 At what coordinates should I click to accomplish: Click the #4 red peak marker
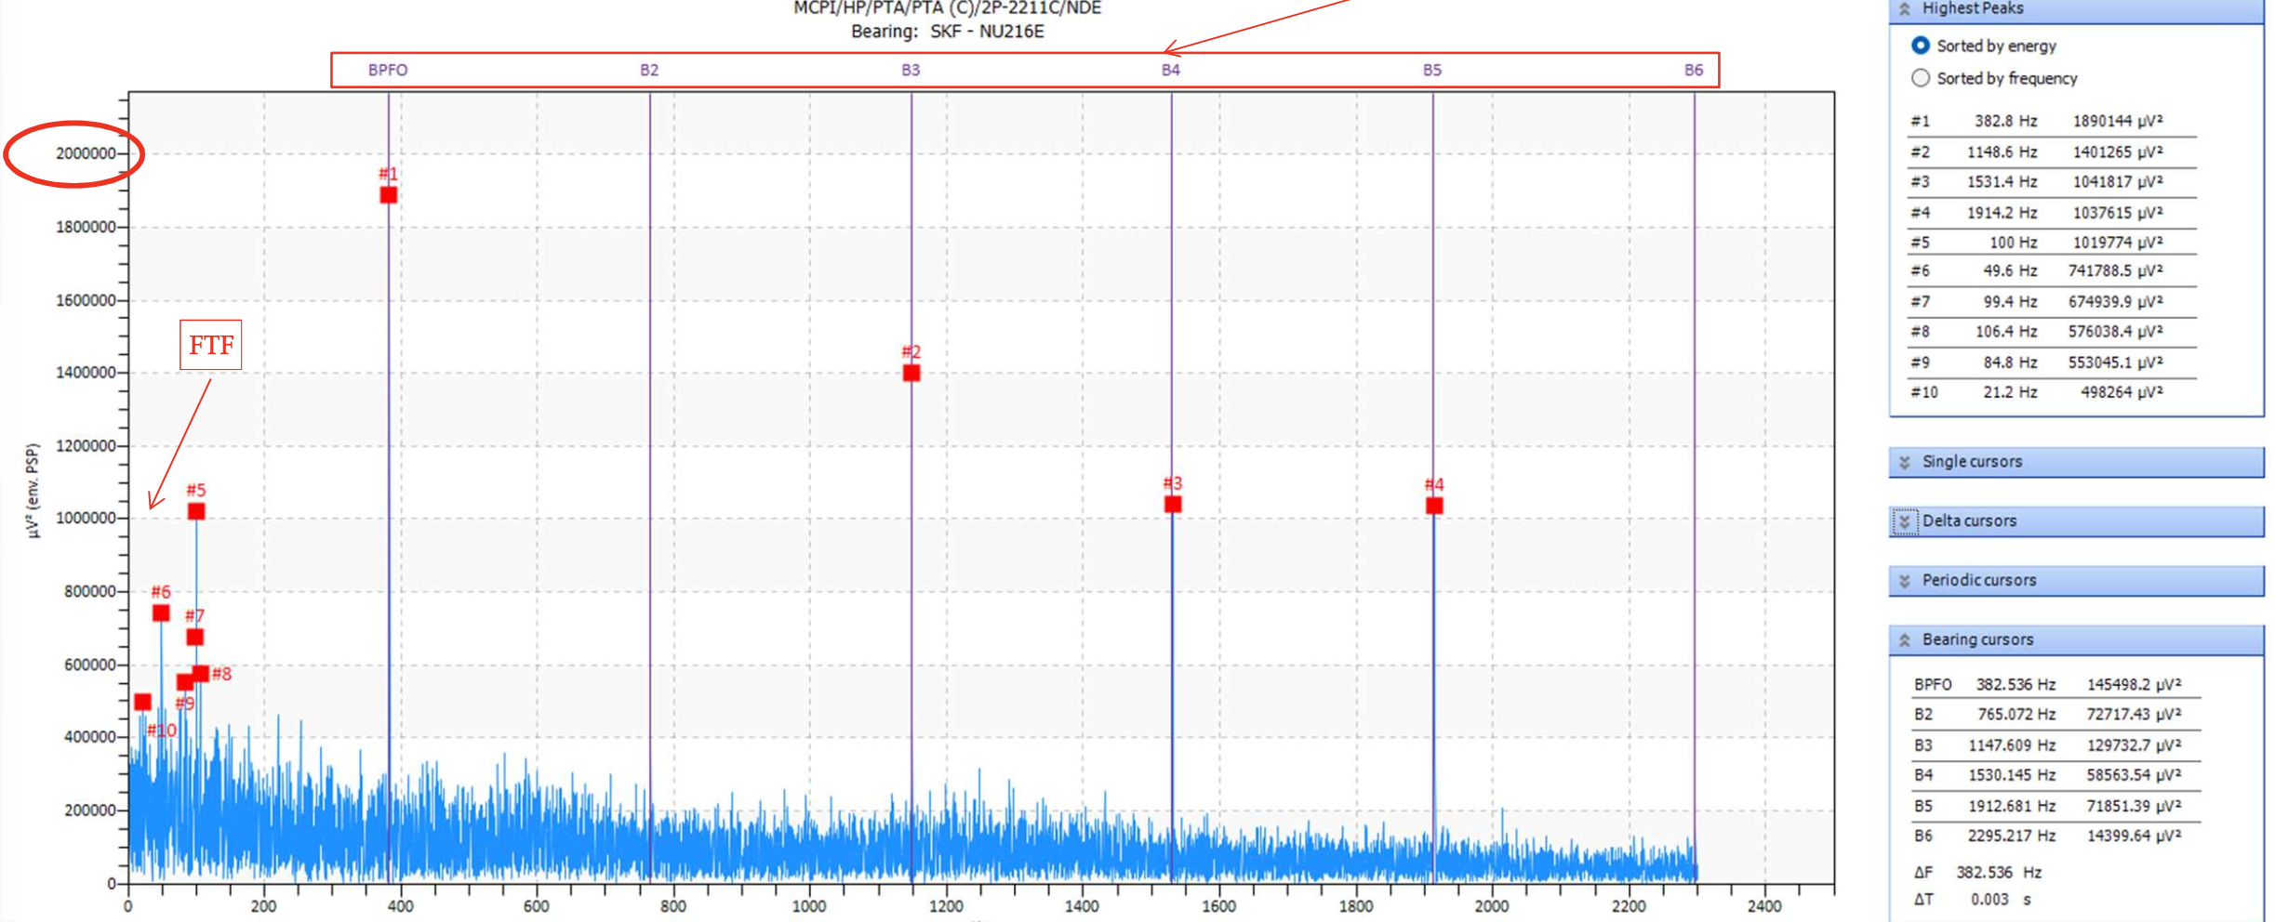point(1434,506)
